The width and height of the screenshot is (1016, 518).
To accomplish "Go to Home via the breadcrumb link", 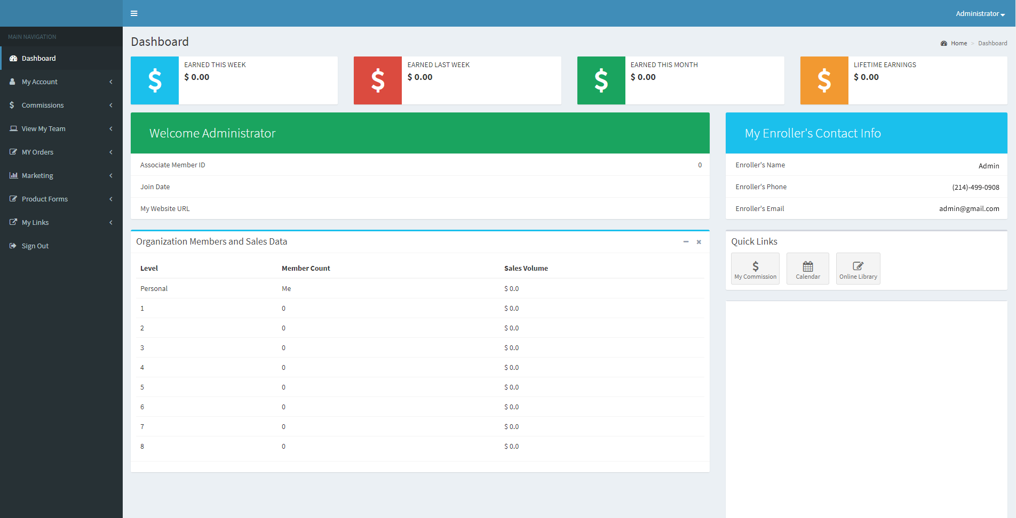I will click(x=958, y=43).
